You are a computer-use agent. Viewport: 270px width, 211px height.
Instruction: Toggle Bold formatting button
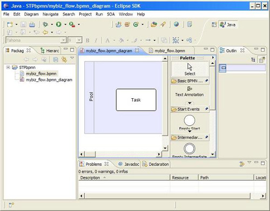point(87,40)
